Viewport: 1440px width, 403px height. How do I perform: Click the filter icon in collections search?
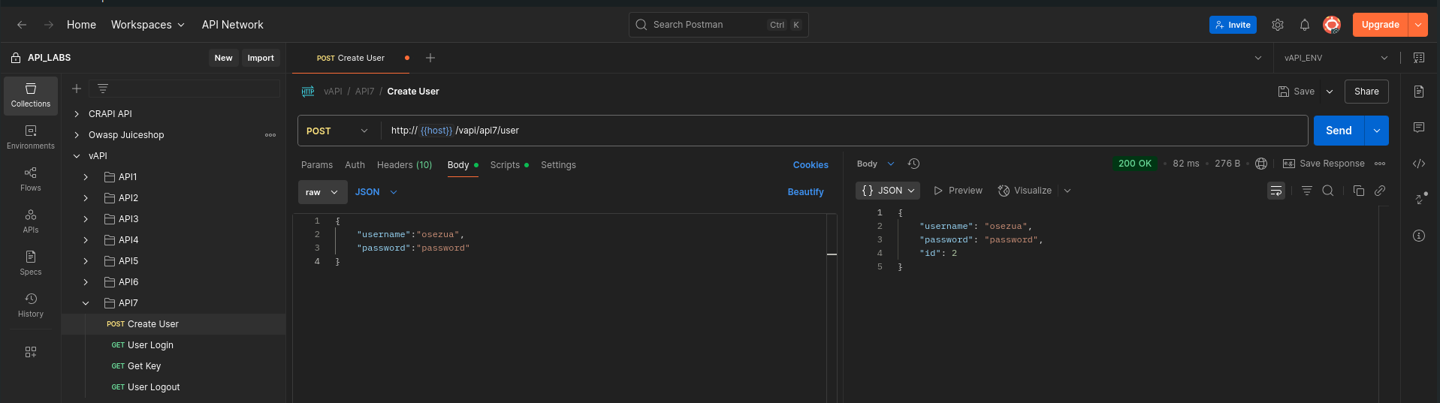click(103, 89)
